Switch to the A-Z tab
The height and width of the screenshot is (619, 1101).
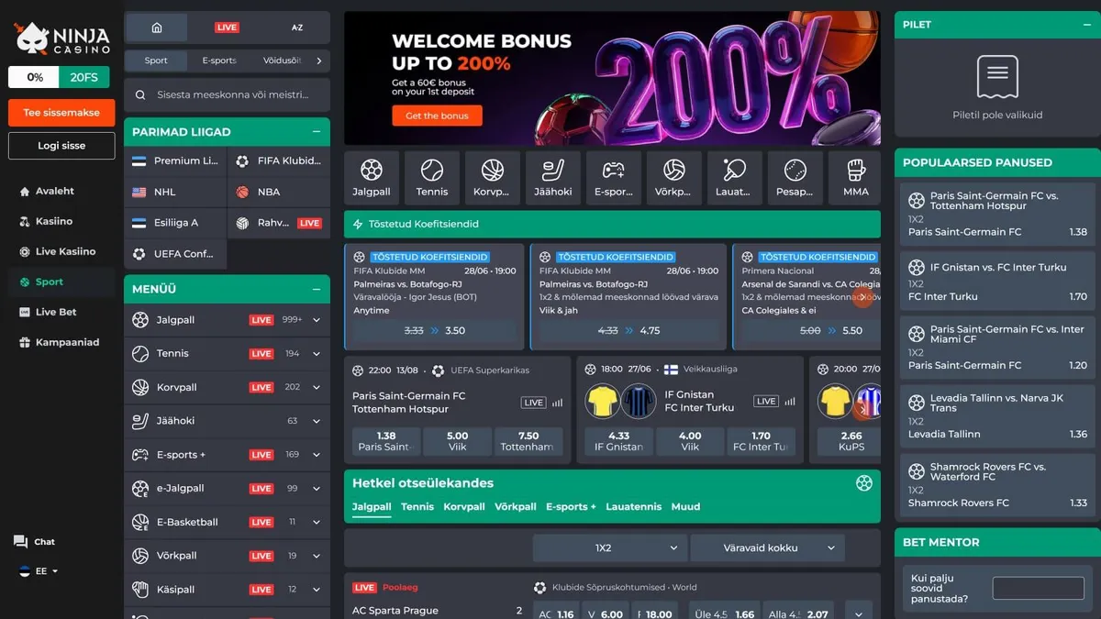(x=297, y=28)
